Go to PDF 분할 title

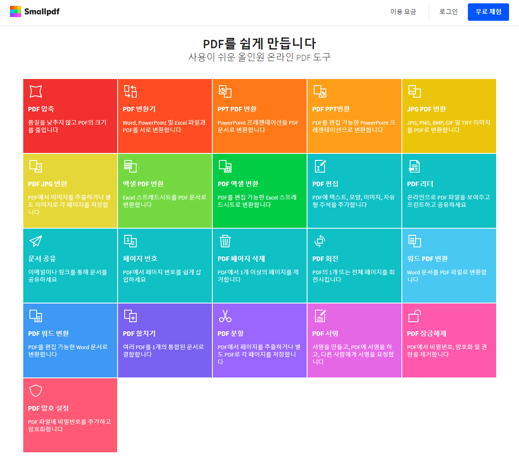point(231,333)
